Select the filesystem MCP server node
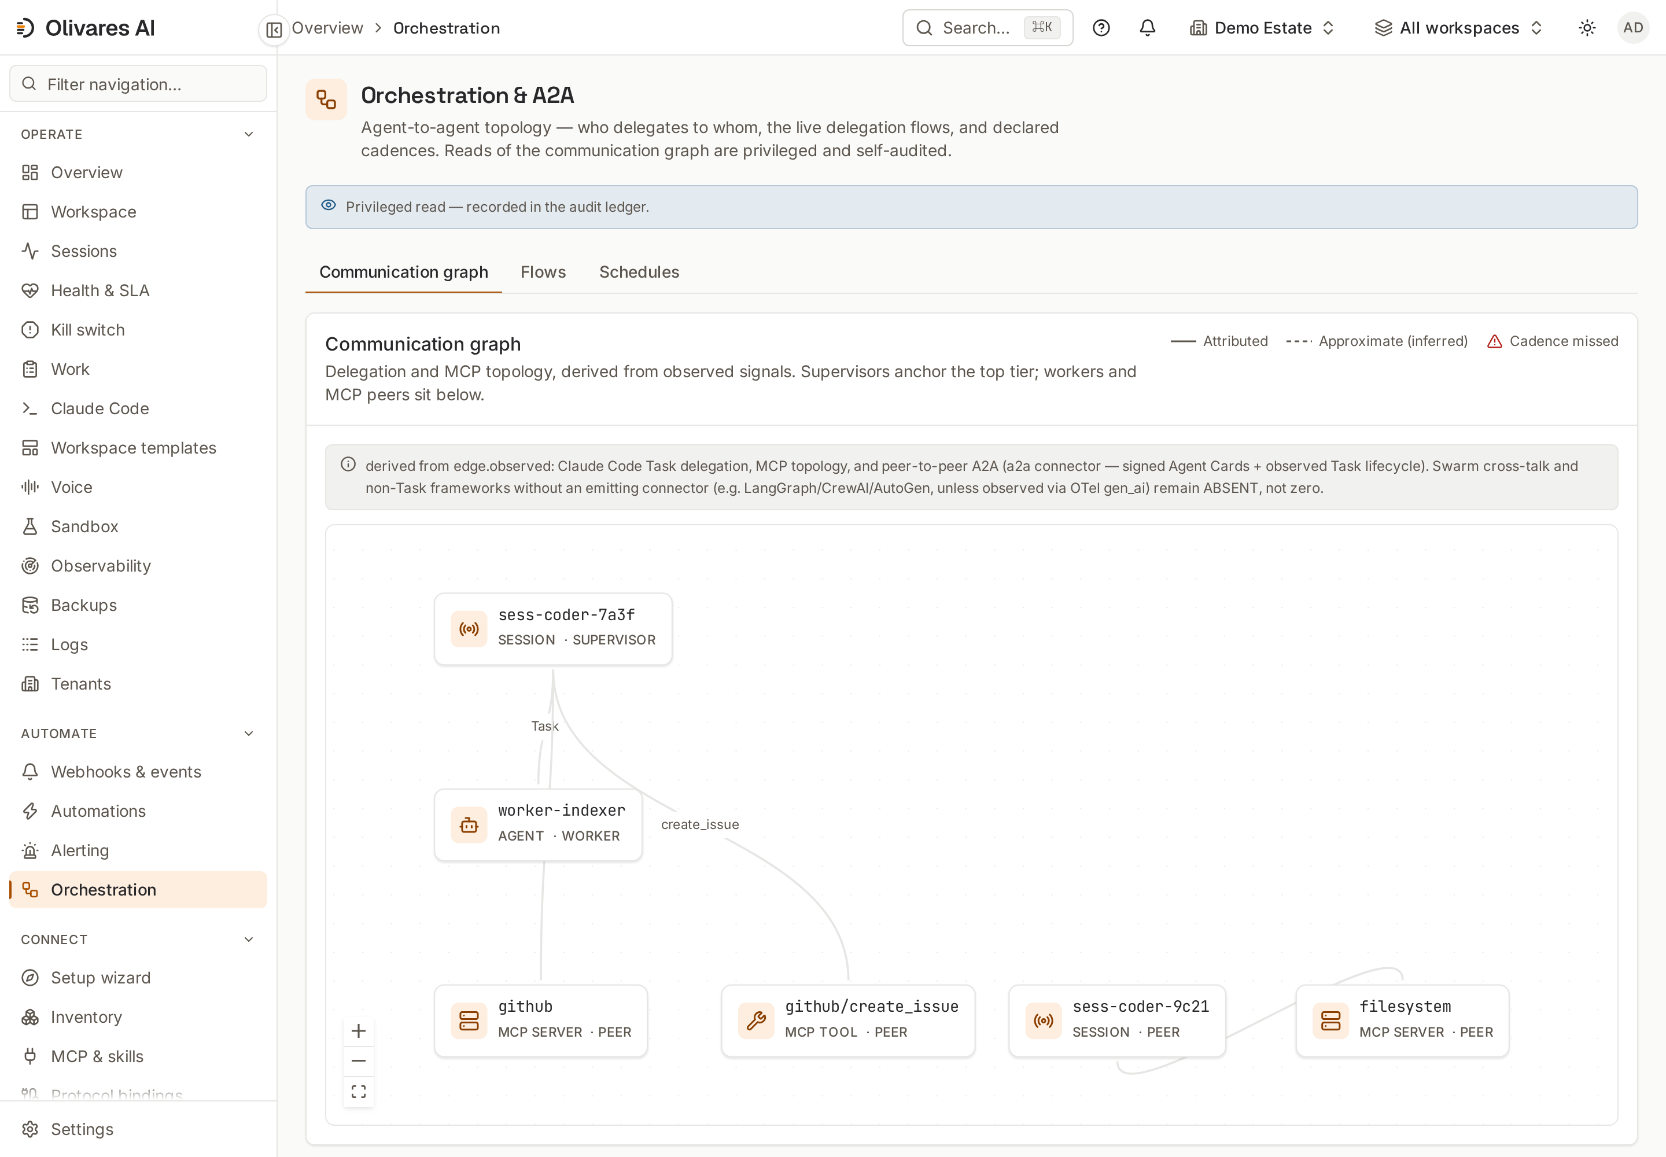Viewport: 1666px width, 1157px height. point(1402,1020)
